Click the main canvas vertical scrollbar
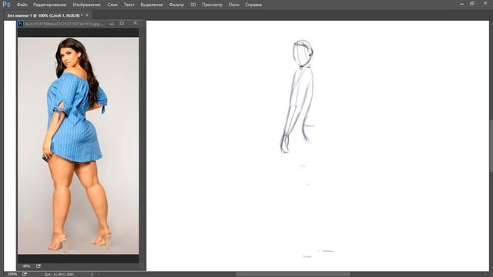The image size is (493, 277). click(x=491, y=146)
